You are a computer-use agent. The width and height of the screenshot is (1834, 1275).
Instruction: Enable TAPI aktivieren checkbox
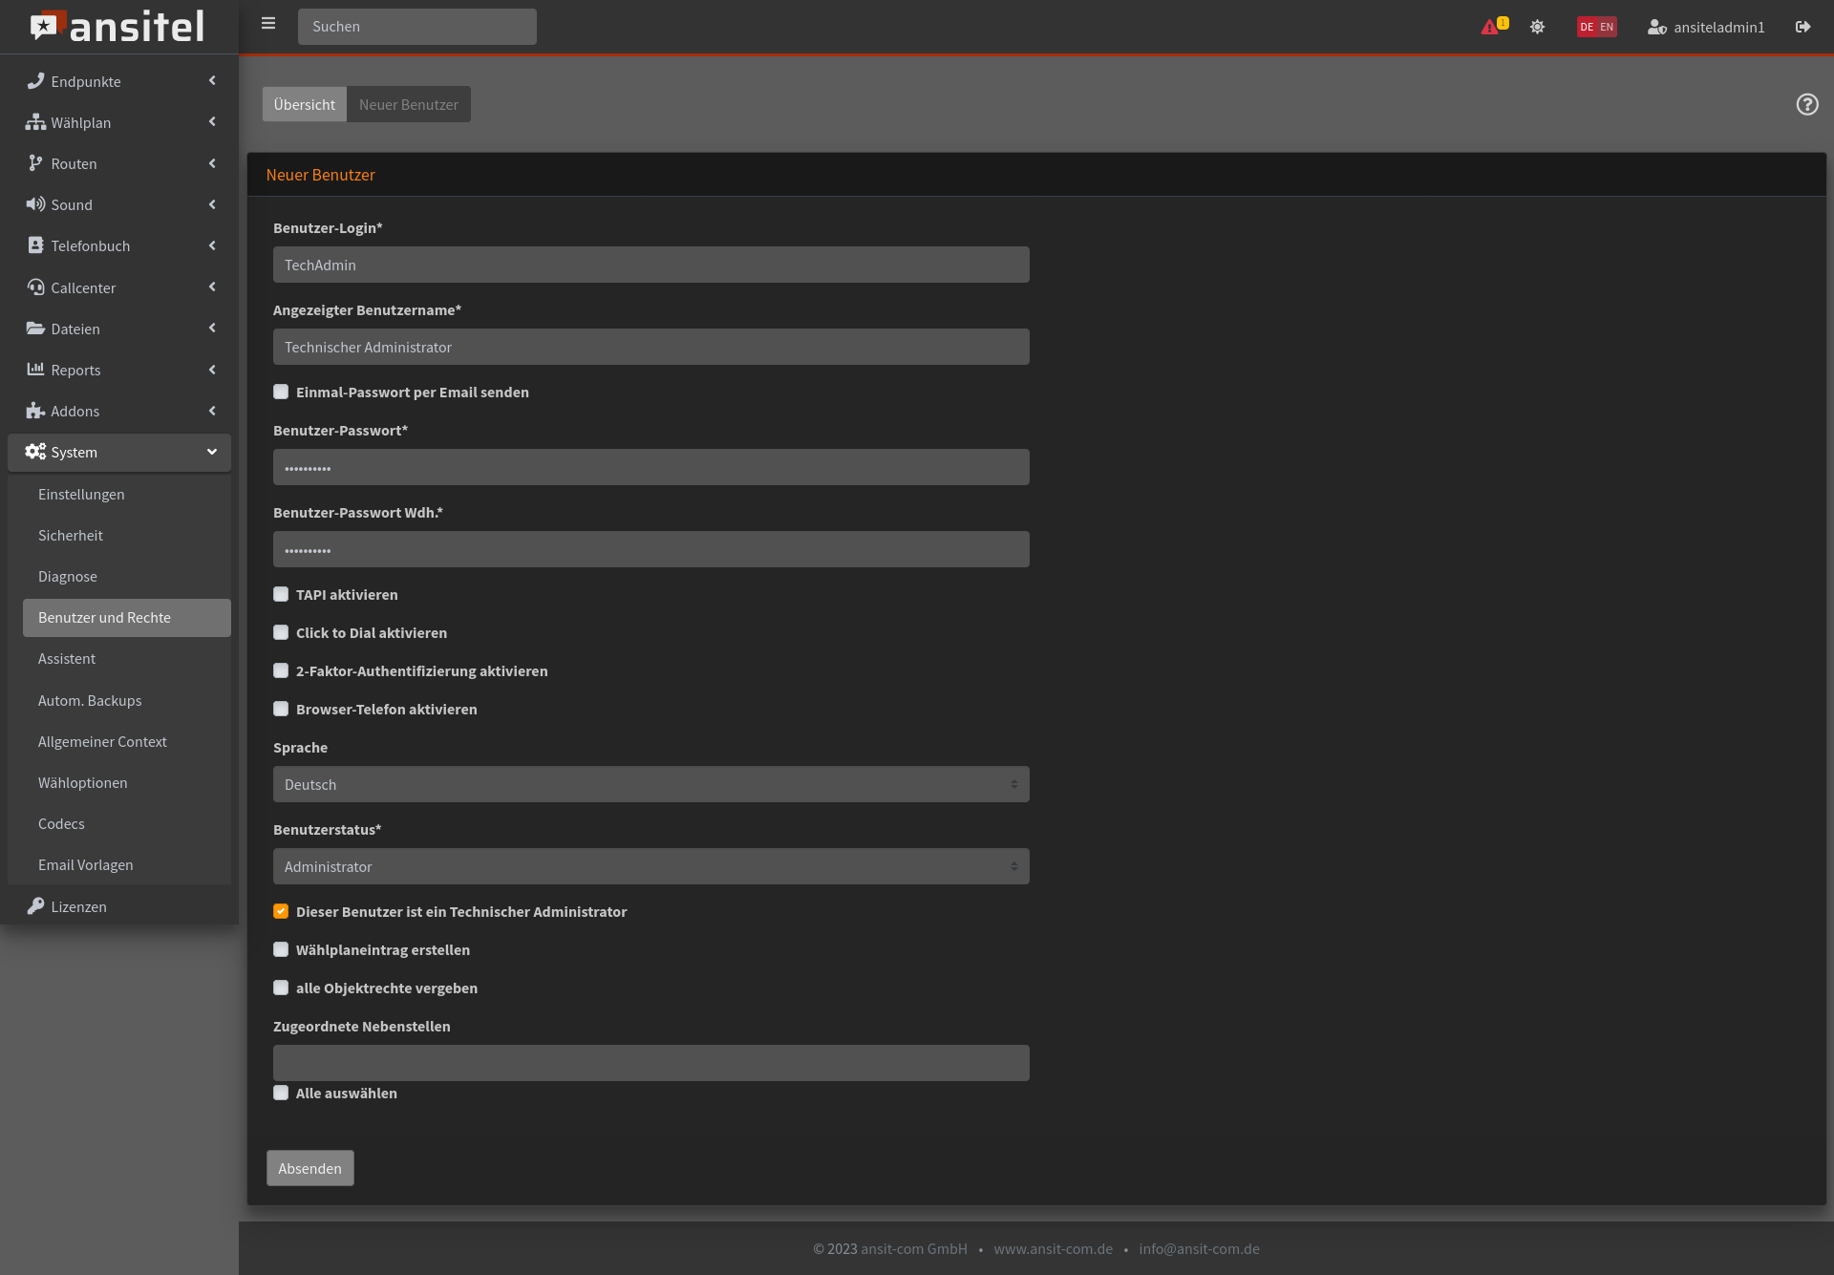click(281, 594)
